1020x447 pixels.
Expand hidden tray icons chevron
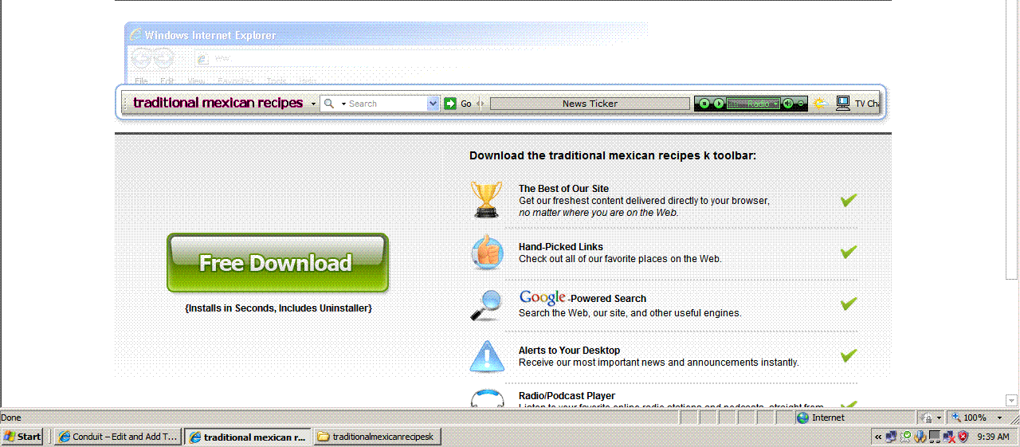[x=878, y=437]
